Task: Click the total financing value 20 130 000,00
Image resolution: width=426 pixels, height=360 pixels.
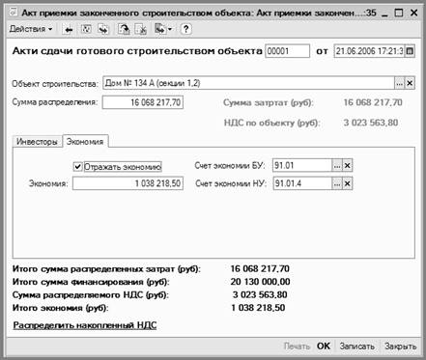Action: click(x=260, y=282)
